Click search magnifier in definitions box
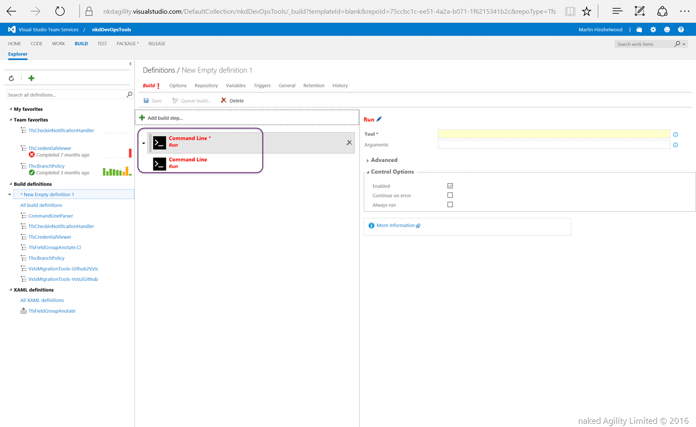 (x=129, y=95)
